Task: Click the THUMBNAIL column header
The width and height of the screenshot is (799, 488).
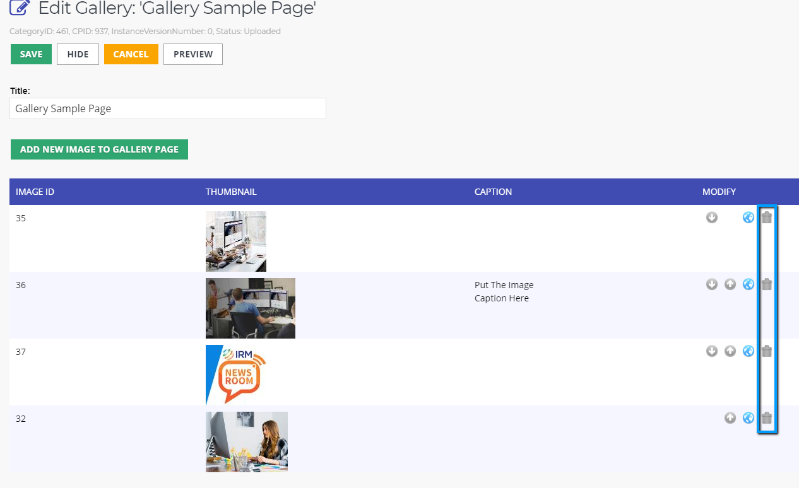Action: click(231, 192)
